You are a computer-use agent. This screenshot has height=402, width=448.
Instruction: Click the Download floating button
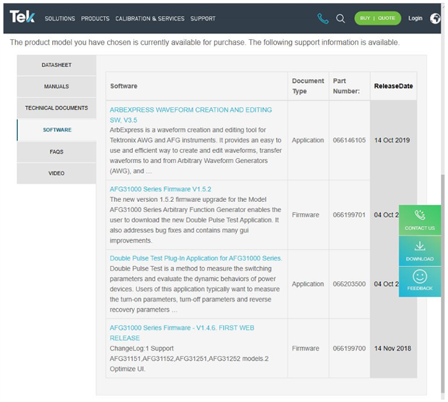coord(420,251)
